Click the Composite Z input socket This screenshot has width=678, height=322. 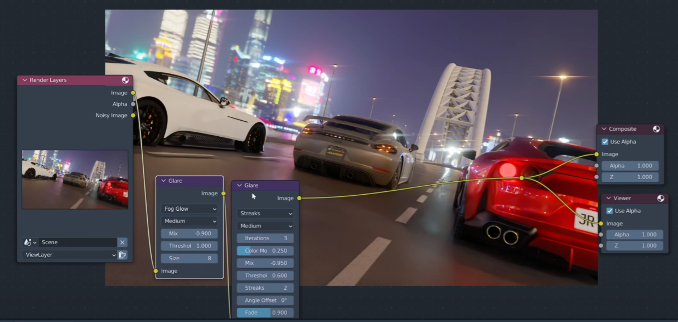click(x=597, y=177)
